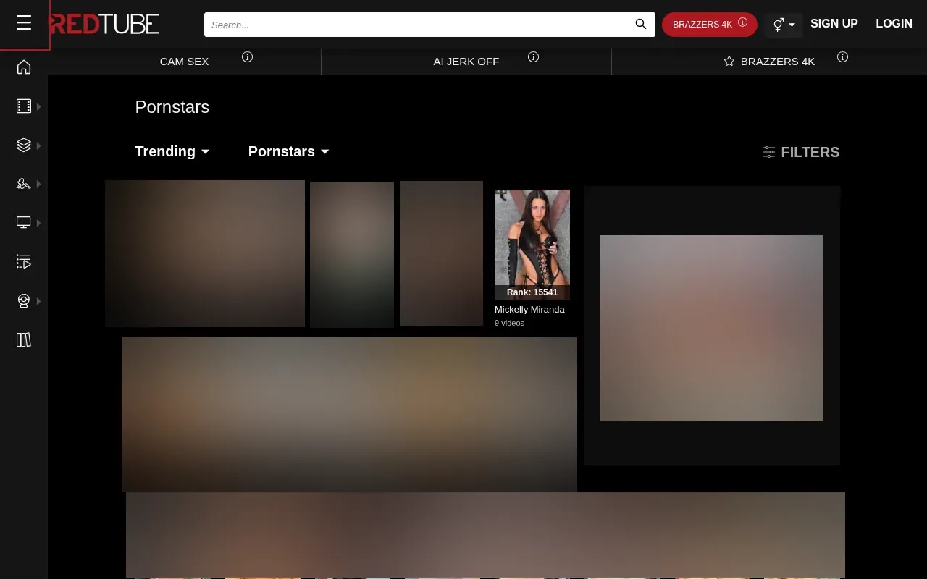Image resolution: width=927 pixels, height=579 pixels.
Task: Expand the film-strip sidebar submenu arrow
Action: click(x=38, y=106)
